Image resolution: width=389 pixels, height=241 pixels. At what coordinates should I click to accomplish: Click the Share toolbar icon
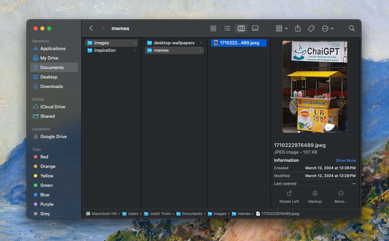coord(298,28)
